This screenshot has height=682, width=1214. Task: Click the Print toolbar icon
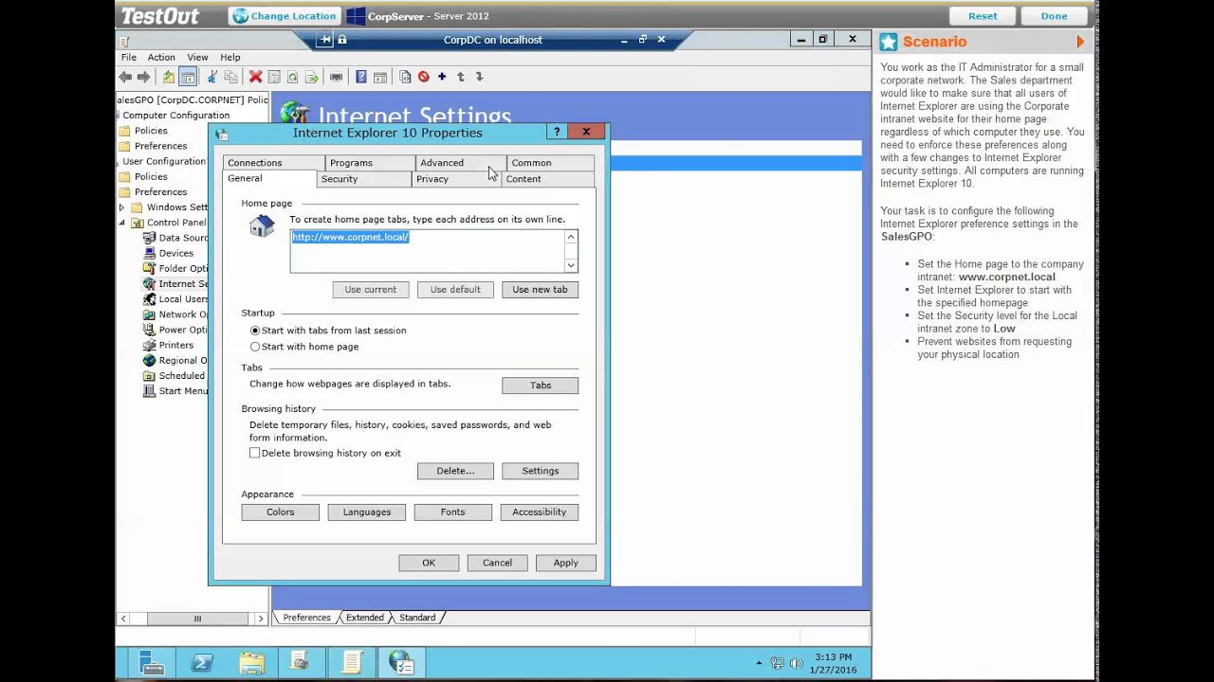click(x=336, y=77)
